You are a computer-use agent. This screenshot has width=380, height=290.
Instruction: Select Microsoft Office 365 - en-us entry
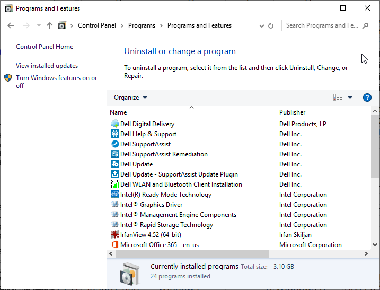point(160,245)
